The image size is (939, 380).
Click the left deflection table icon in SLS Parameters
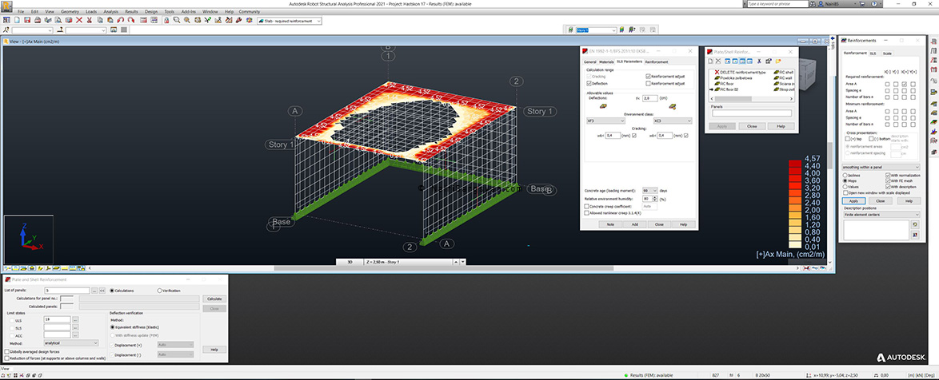(x=603, y=106)
